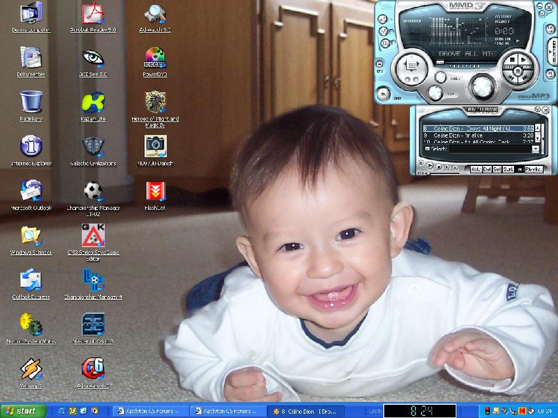Screen dimensions: 558x418
Task: Expand the Select dropdown in playlist editor
Action: click(x=536, y=149)
